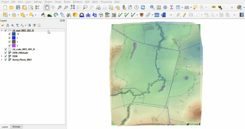This screenshot has height=129, width=245.
Task: Click the Statistical Summary sigma icon
Action: click(171, 7)
